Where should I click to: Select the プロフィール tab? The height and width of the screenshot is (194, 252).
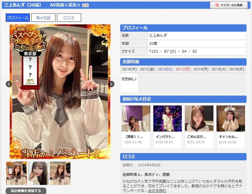18,17
